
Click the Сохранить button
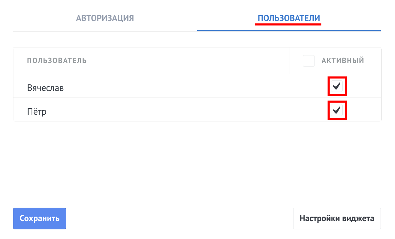[x=39, y=218]
